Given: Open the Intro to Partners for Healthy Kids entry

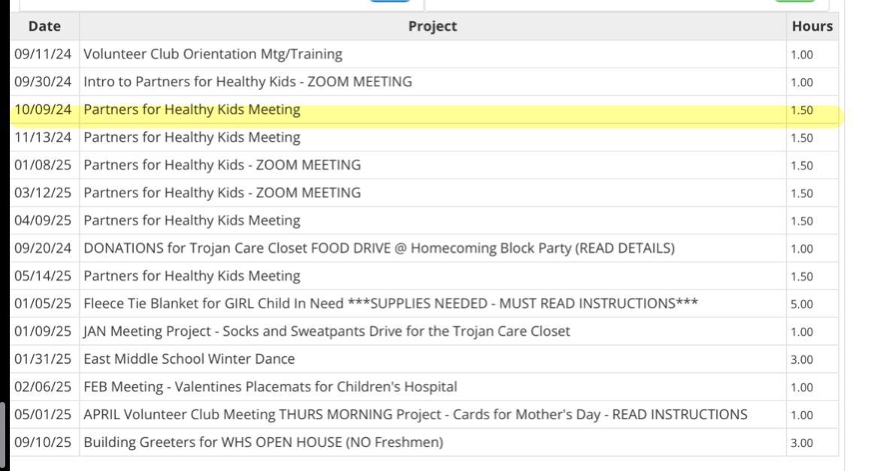Looking at the screenshot, I should pos(247,82).
